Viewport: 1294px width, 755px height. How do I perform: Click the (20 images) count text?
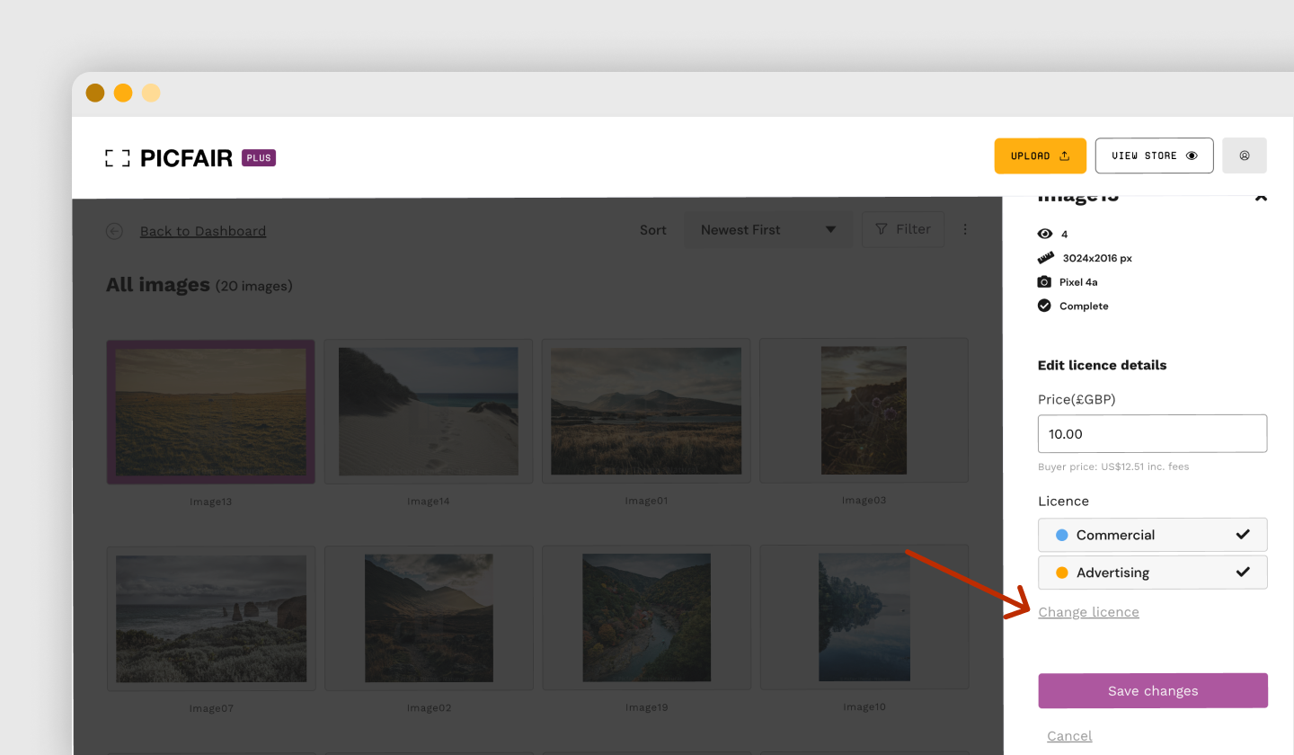point(254,287)
